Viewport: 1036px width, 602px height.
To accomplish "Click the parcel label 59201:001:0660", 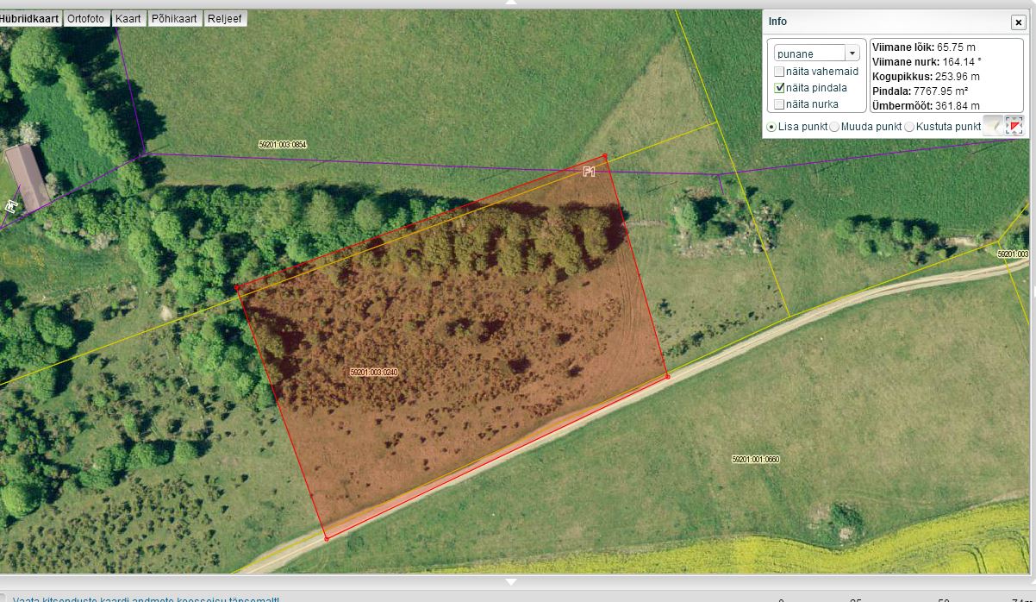I will coord(755,460).
